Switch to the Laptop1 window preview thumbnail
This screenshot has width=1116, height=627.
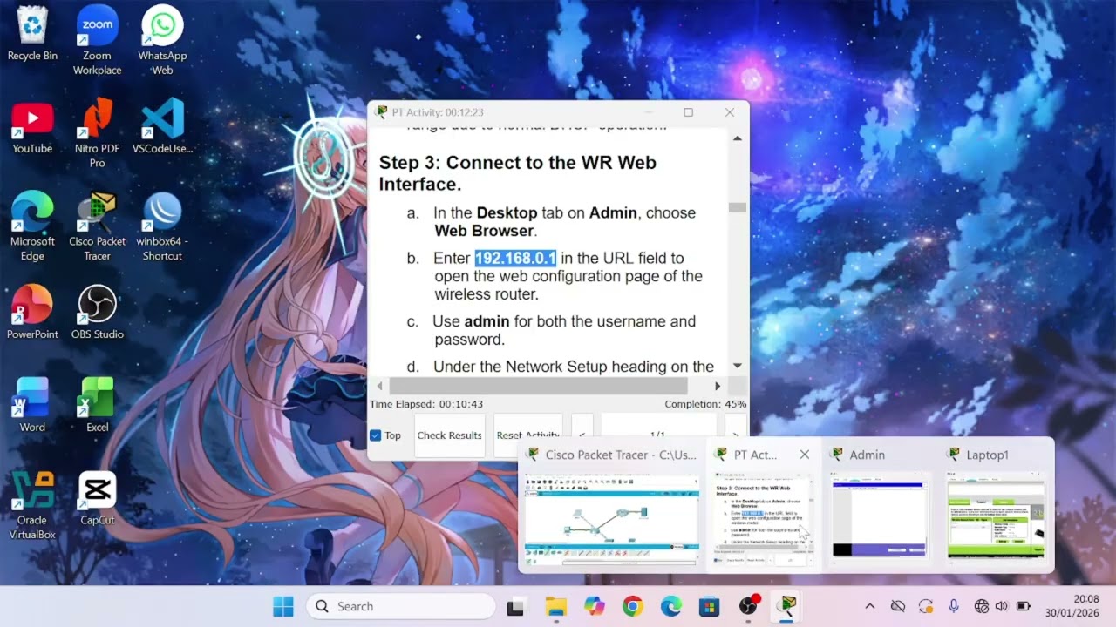996,519
